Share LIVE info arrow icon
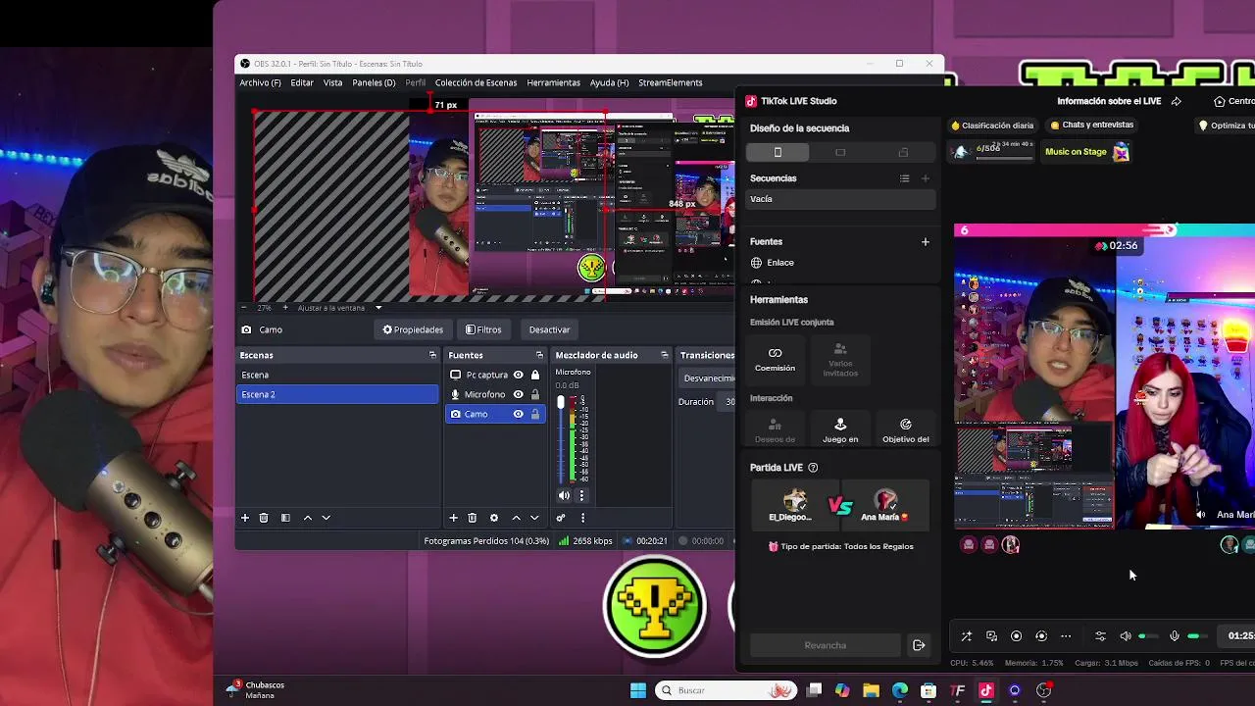Viewport: 1255px width, 706px height. click(x=1176, y=101)
